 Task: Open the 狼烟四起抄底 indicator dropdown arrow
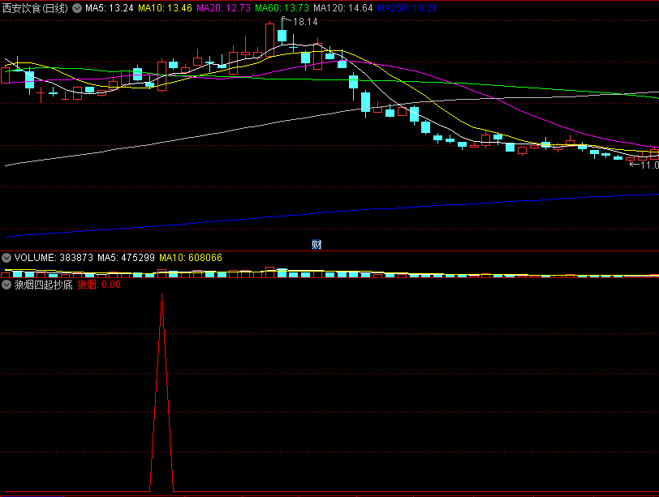(x=6, y=285)
